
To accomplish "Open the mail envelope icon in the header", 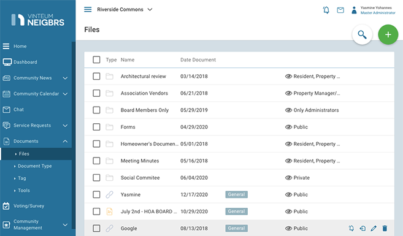I will [x=340, y=10].
